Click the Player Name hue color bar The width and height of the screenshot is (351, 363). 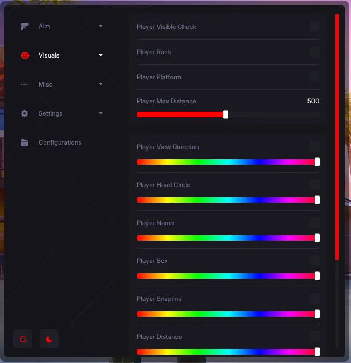pyautogui.click(x=228, y=238)
